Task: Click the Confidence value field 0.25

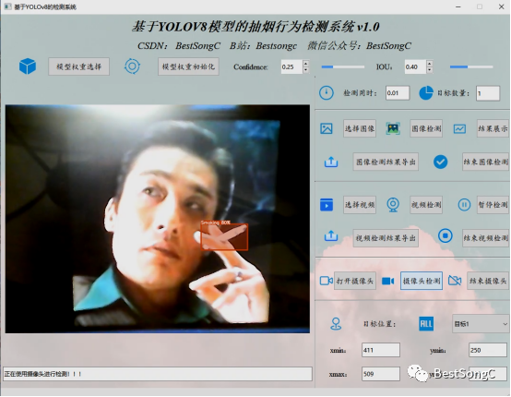Action: [x=291, y=66]
